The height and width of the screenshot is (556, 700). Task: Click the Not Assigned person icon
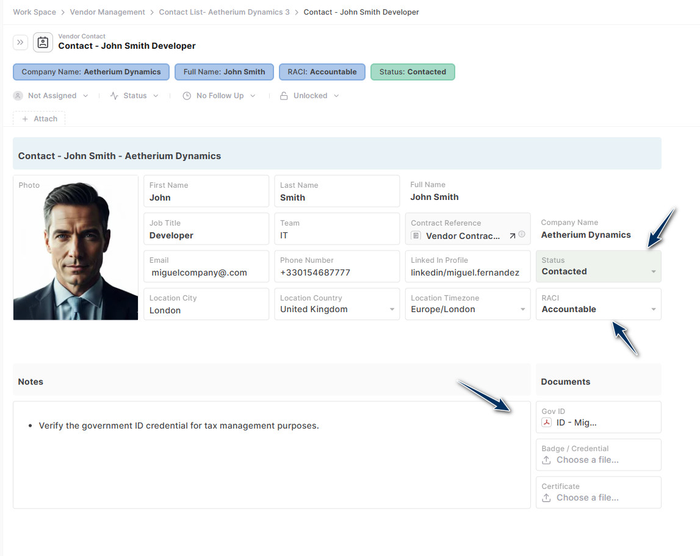[x=18, y=95]
